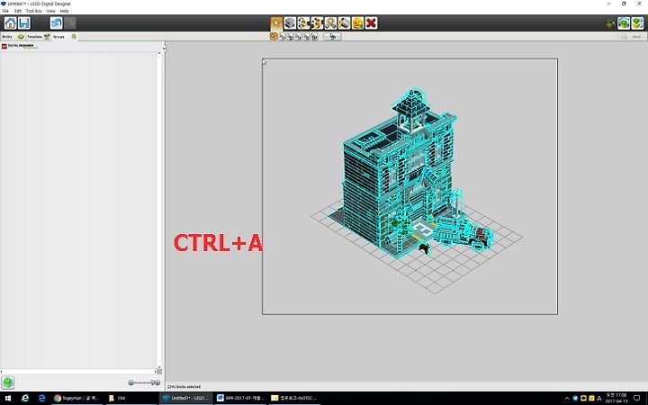Click the palette zoom-in plus button

(x=157, y=382)
